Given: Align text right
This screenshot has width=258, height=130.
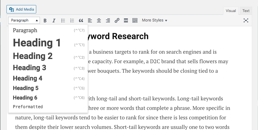Looking at the screenshot, I should pyautogui.click(x=108, y=20).
